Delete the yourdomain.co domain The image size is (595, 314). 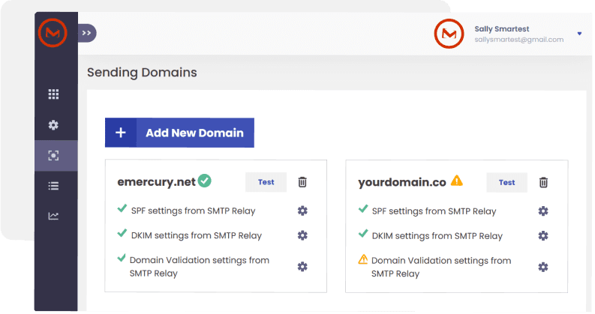click(x=544, y=182)
